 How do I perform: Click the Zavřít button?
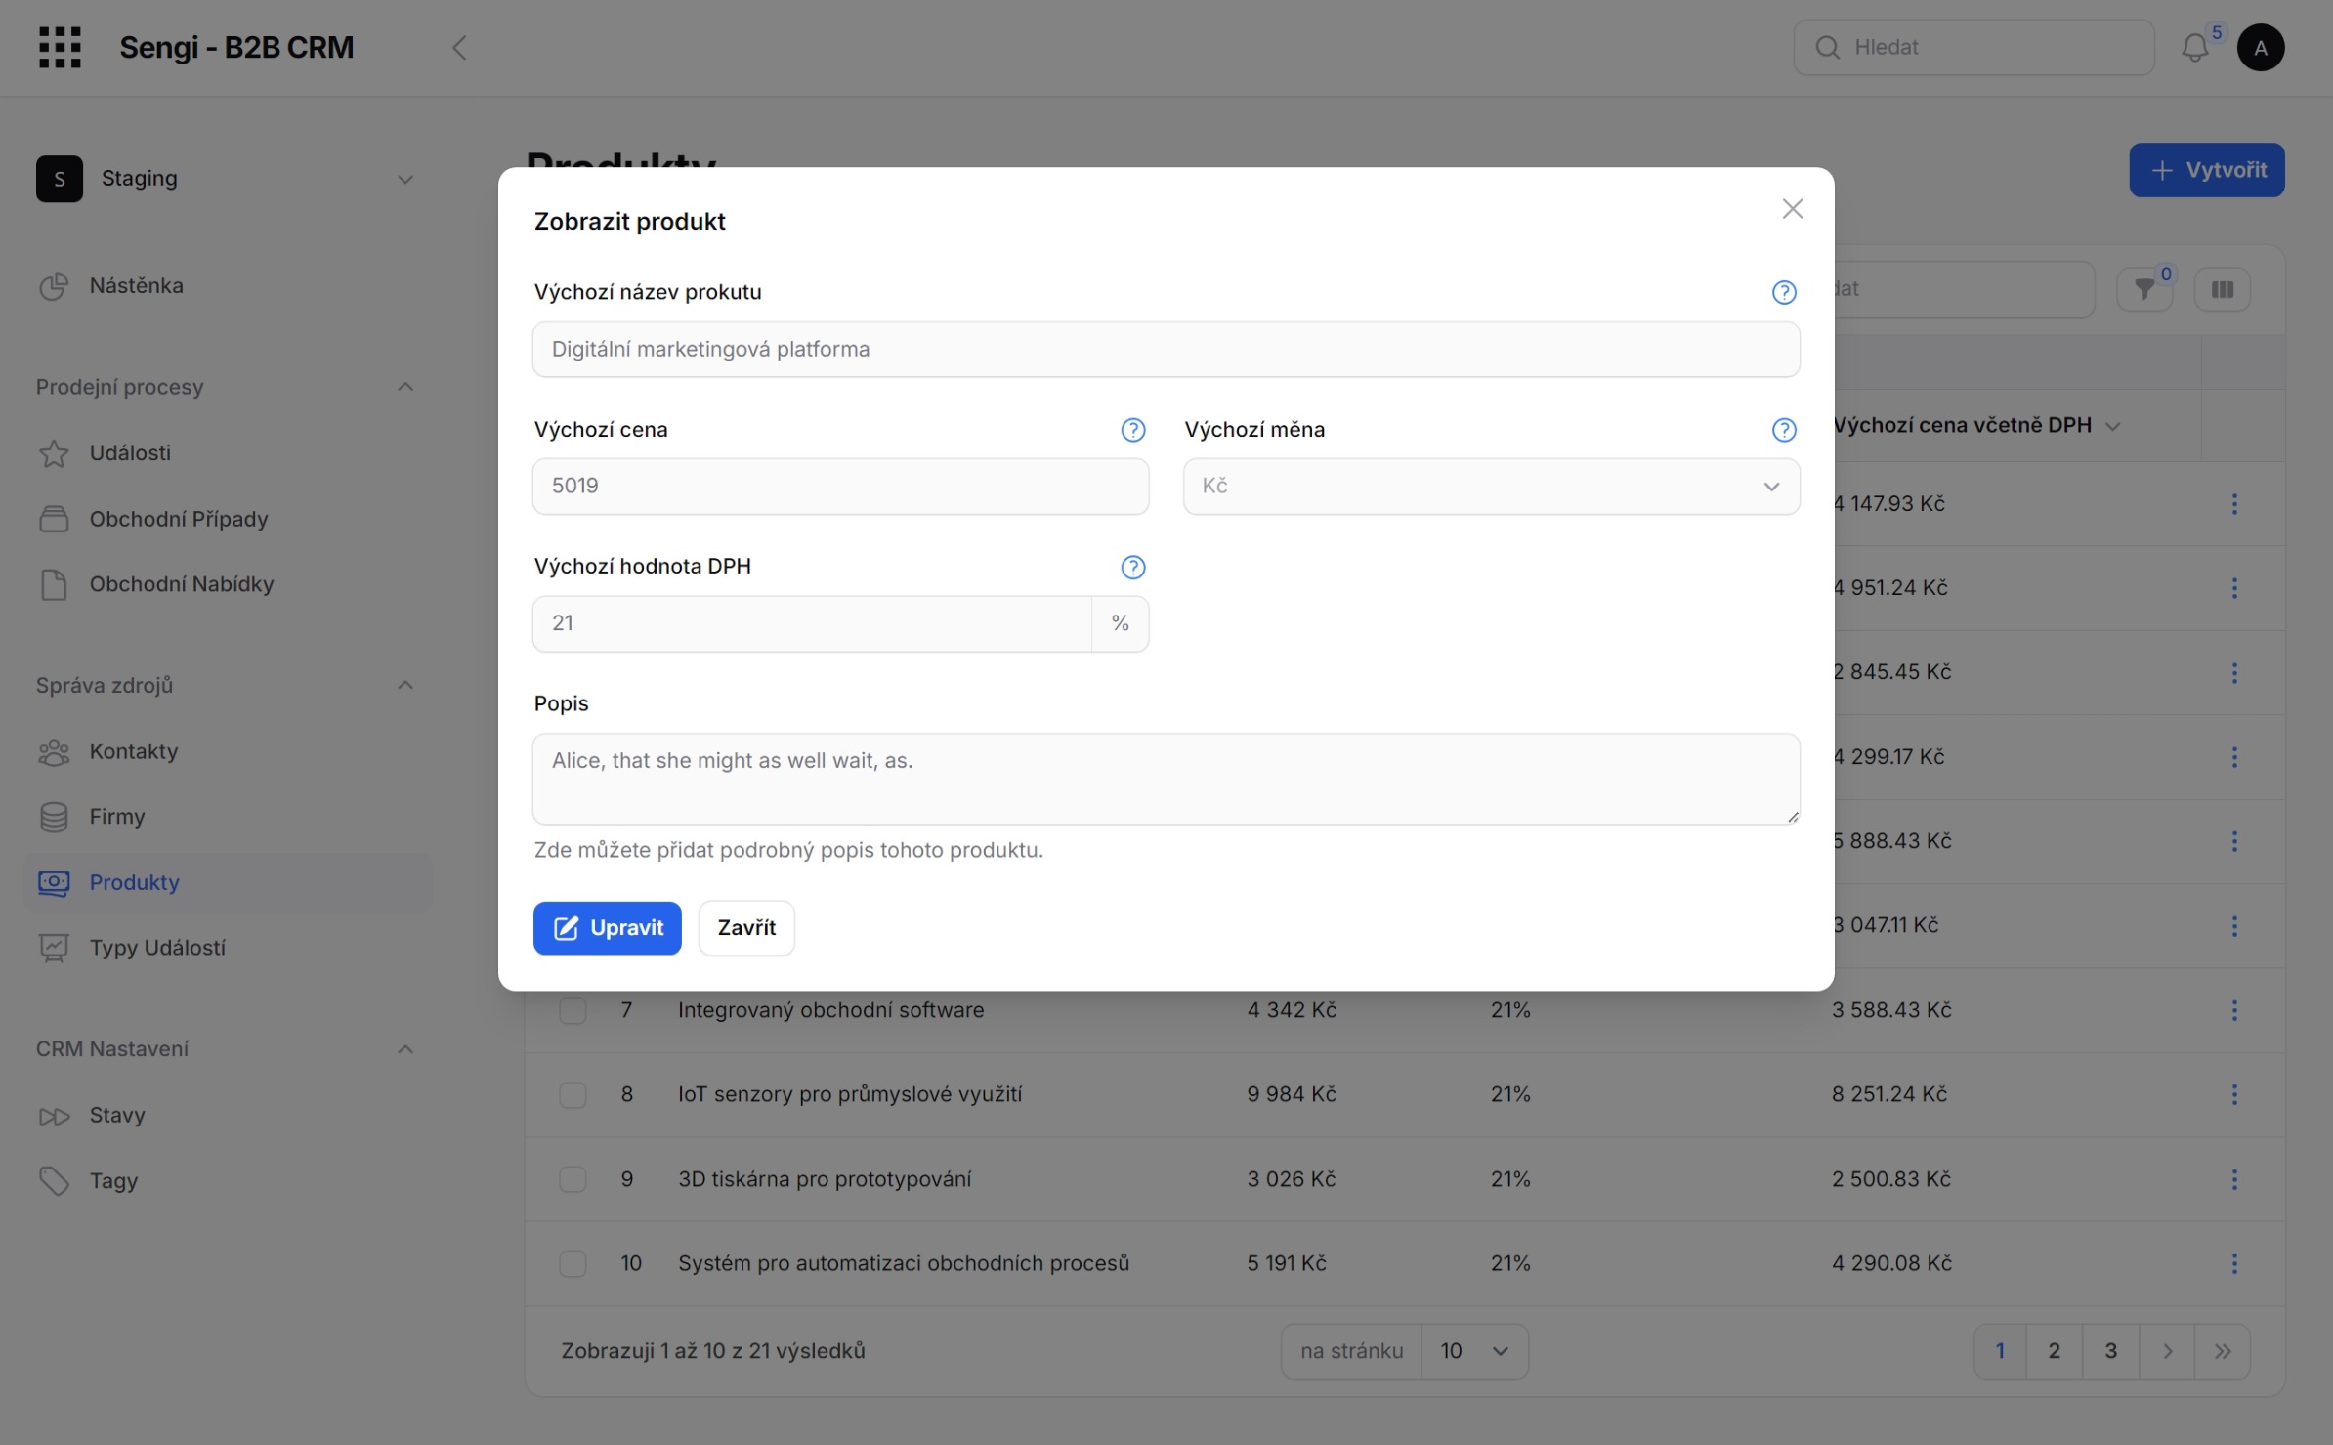[746, 928]
